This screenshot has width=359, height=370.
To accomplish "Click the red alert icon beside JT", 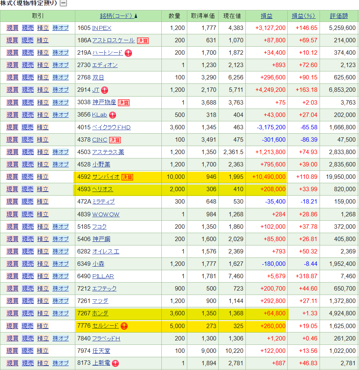I will pyautogui.click(x=105, y=90).
